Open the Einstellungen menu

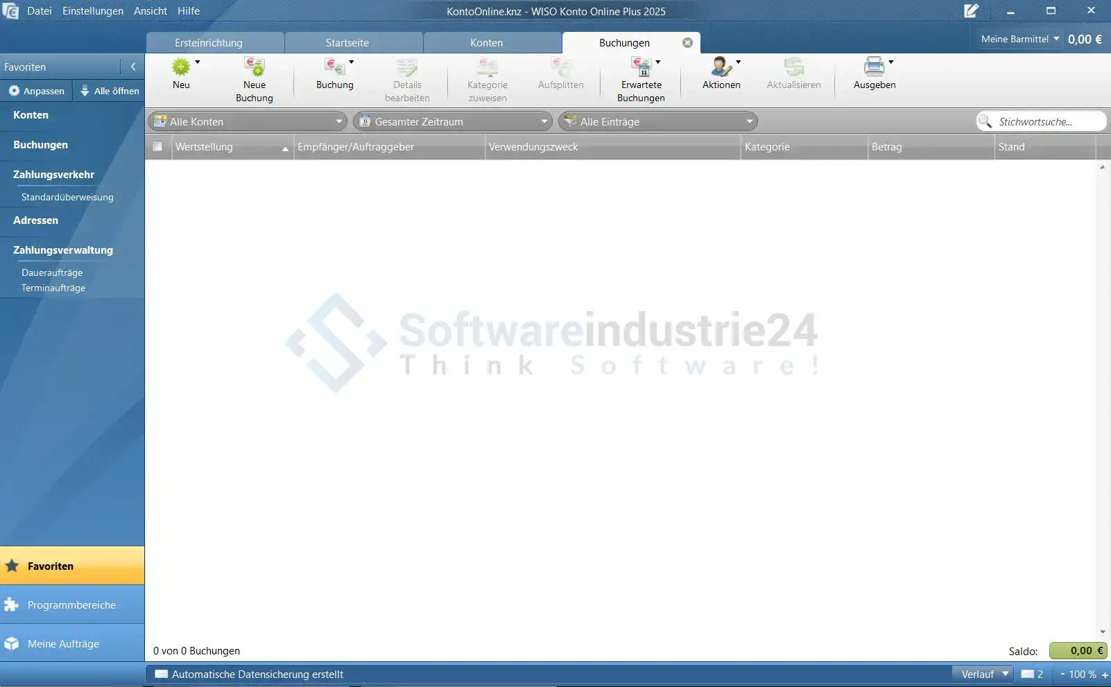click(x=93, y=11)
